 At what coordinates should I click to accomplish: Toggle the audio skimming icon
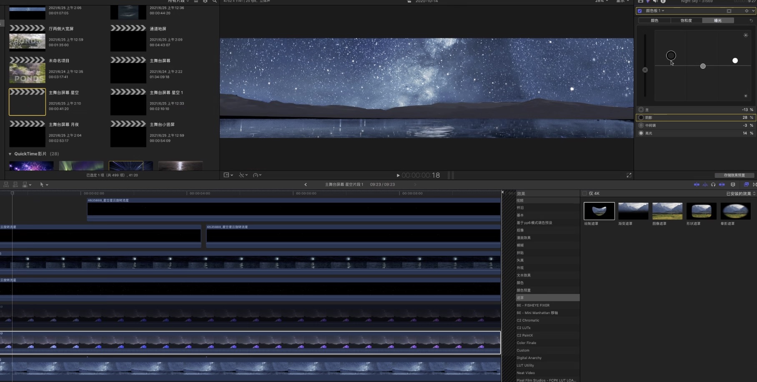[705, 184]
